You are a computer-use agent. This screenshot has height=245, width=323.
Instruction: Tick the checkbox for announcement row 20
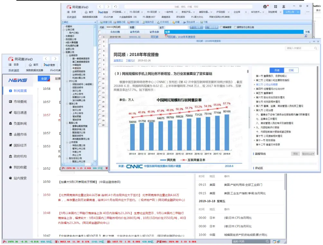click(100, 125)
